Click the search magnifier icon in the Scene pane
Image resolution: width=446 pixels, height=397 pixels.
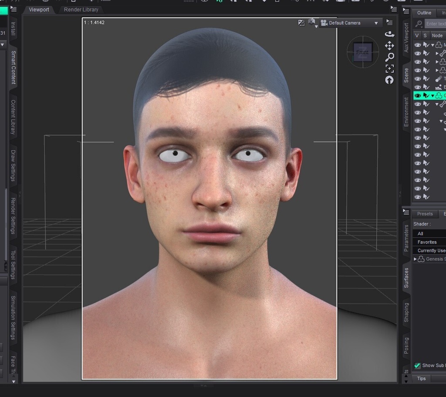tap(419, 24)
